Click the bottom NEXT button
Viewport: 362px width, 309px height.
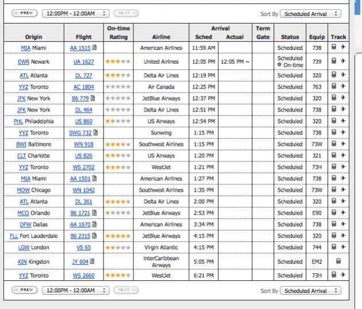point(126,292)
